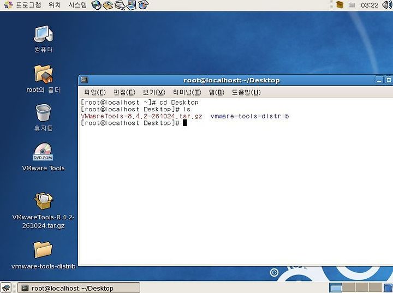Switch to the fourth workspace in the pager
The image size is (393, 293).
pos(375,288)
